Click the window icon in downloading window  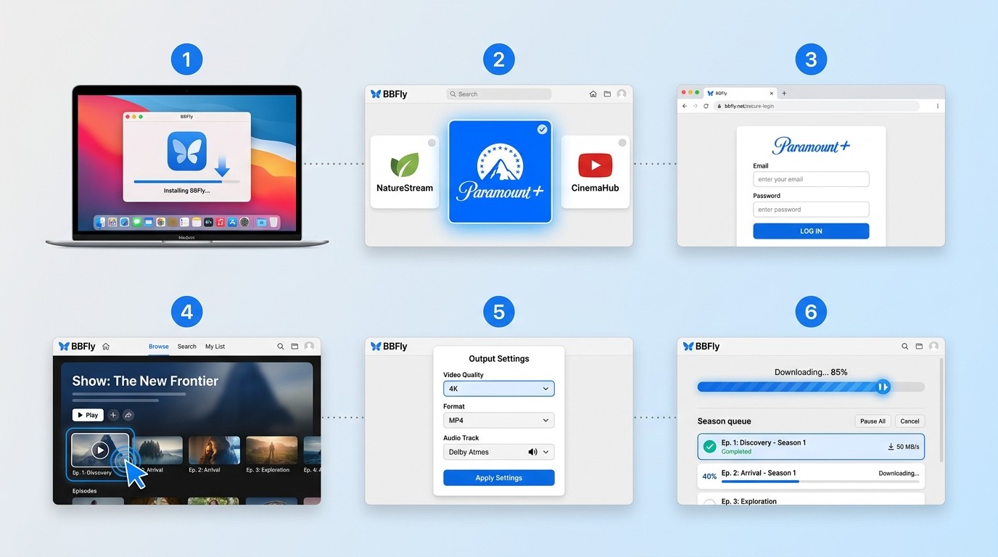coord(919,347)
